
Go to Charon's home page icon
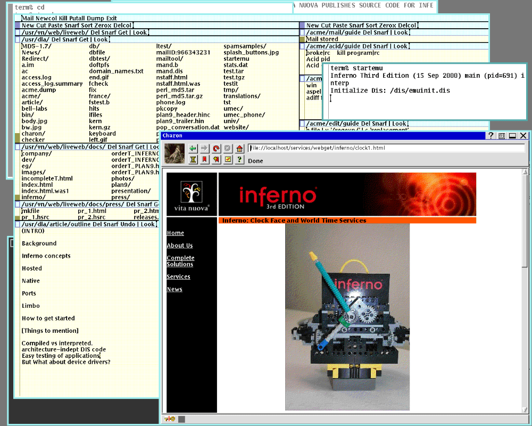(239, 148)
